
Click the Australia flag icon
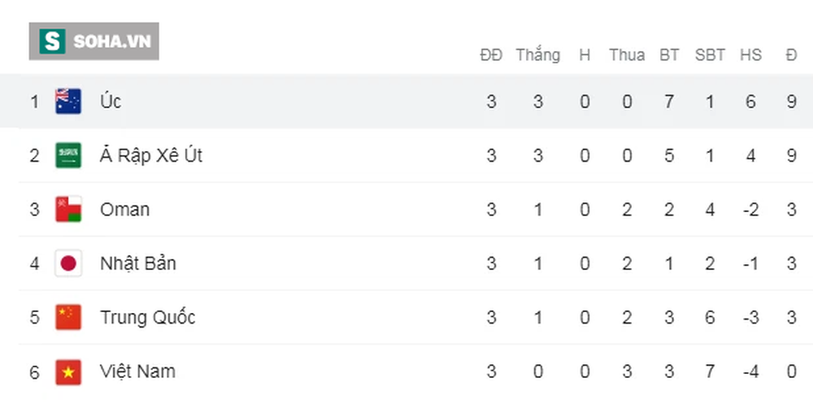pos(68,102)
